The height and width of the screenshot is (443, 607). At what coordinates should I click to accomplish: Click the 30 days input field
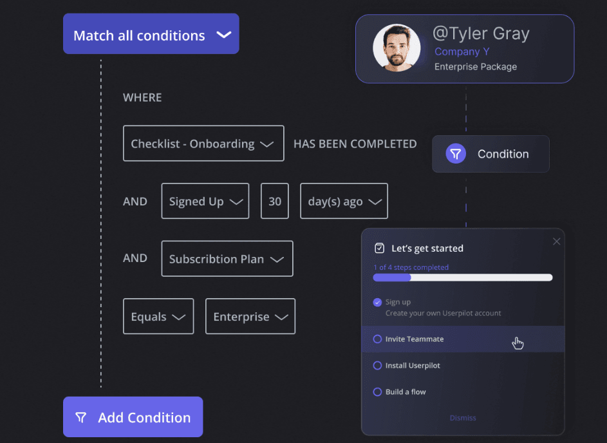coord(275,201)
